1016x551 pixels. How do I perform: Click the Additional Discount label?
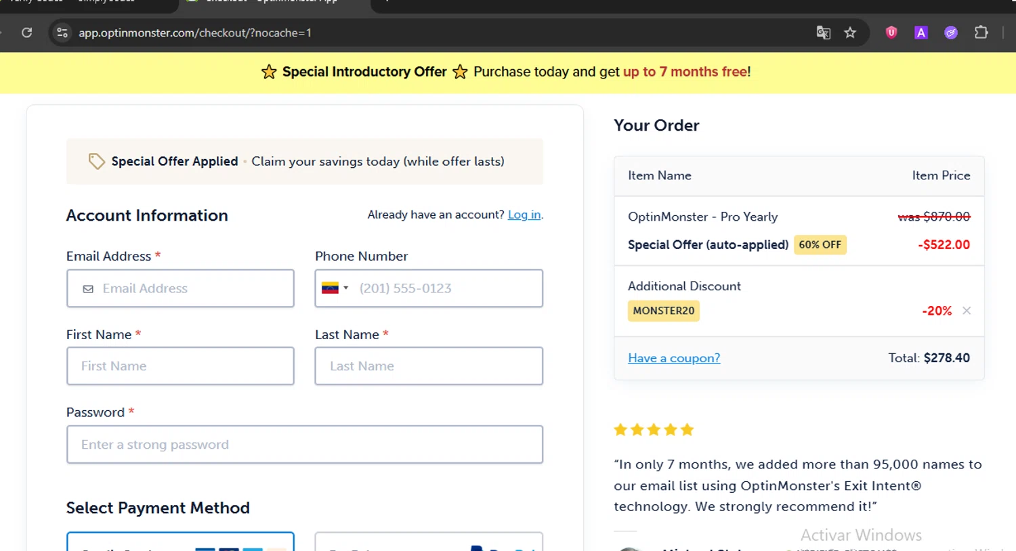684,286
